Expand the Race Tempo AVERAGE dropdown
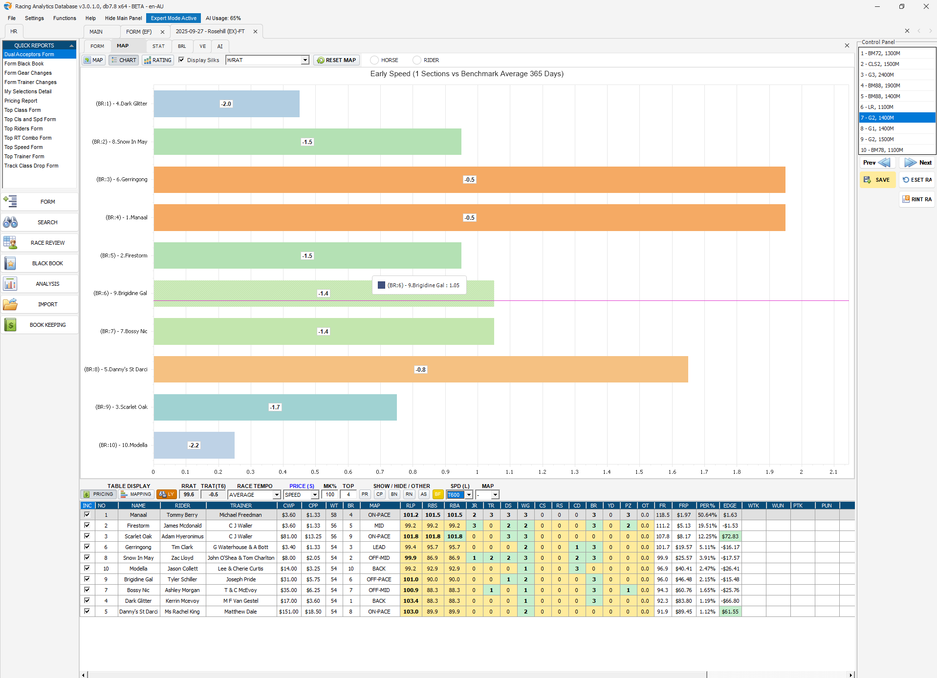Viewport: 937px width, 678px height. point(277,495)
